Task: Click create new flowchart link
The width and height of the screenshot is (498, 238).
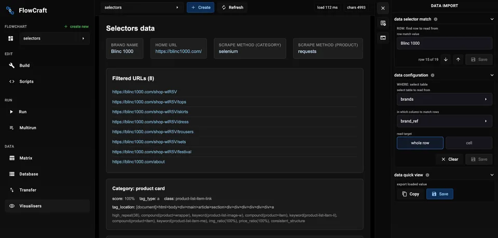Action: click(76, 26)
